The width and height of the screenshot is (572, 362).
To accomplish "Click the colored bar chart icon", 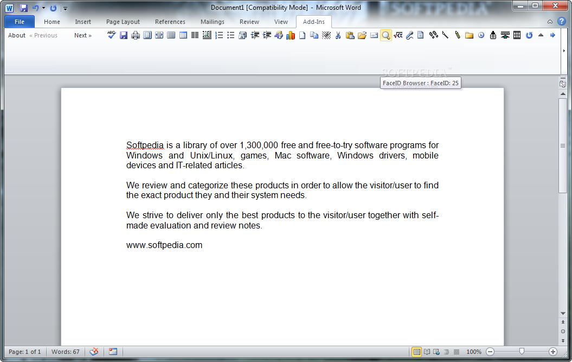I will (x=291, y=35).
